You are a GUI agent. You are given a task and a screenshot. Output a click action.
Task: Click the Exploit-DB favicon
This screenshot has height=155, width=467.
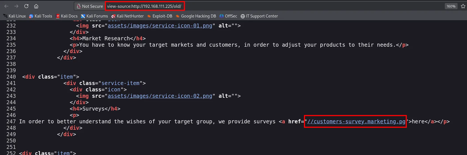pyautogui.click(x=149, y=16)
